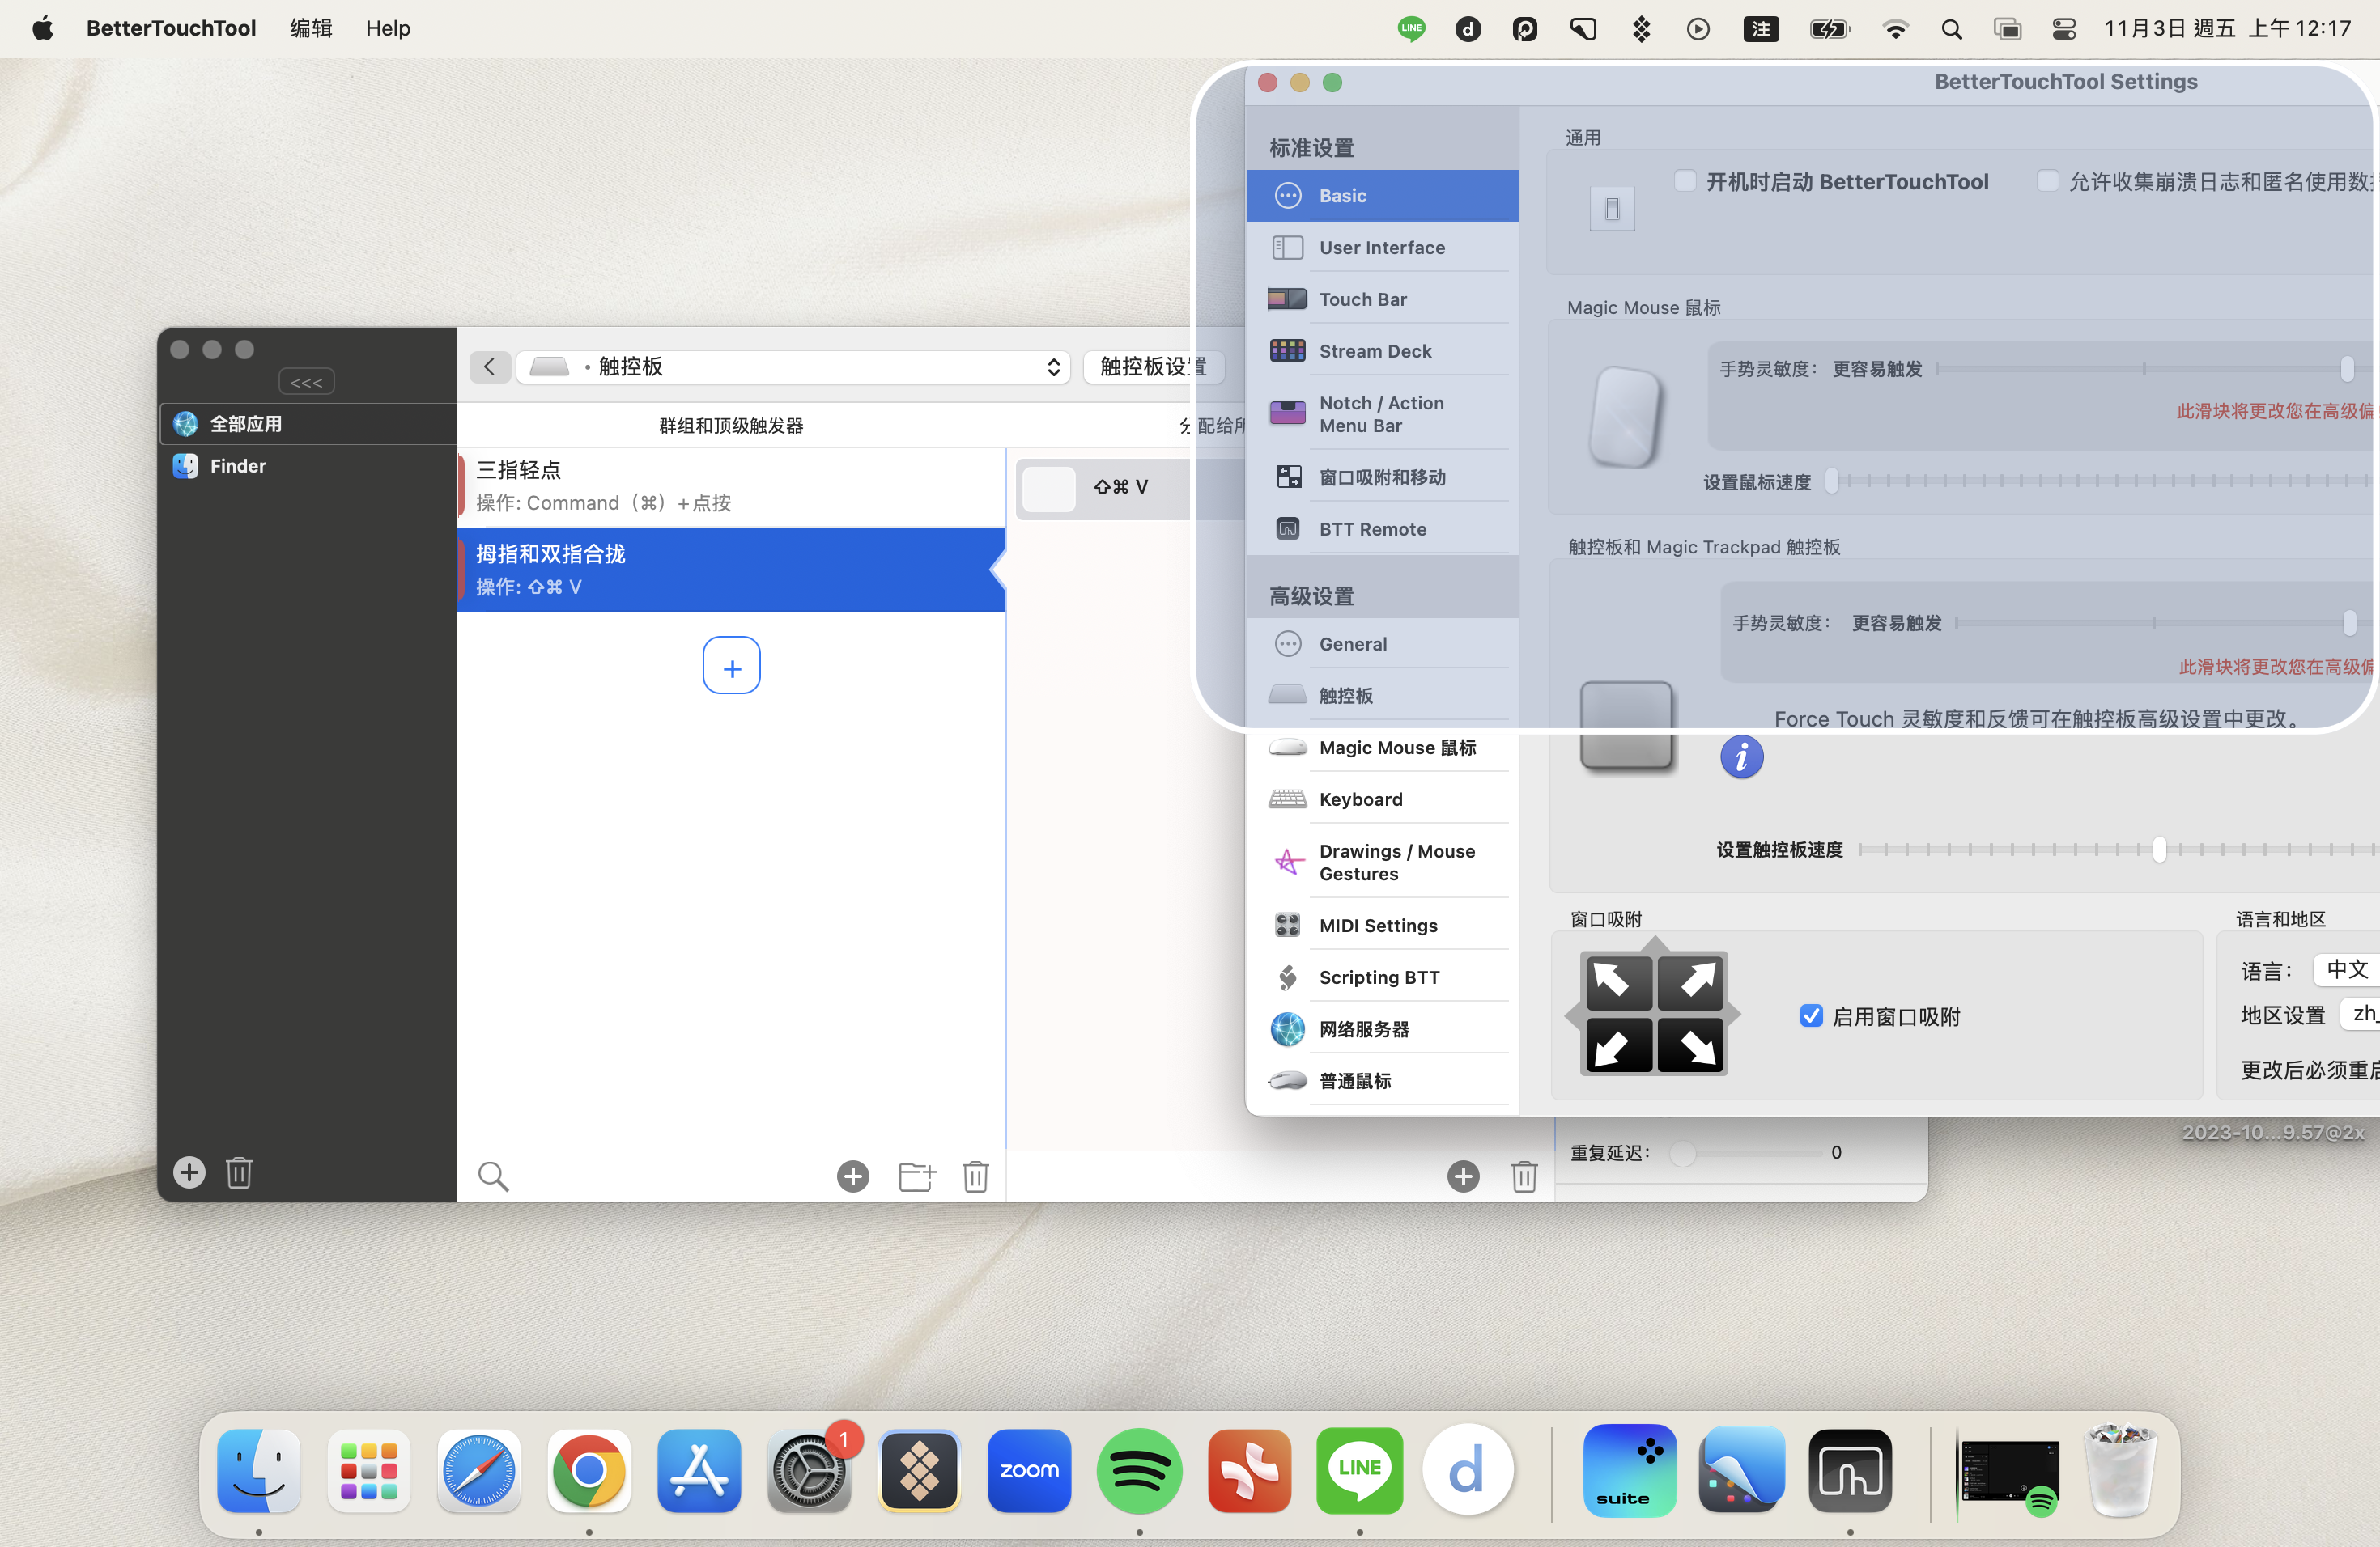Image resolution: width=2380 pixels, height=1547 pixels.
Task: Select Notch / Action Menu Bar
Action: [1382, 413]
